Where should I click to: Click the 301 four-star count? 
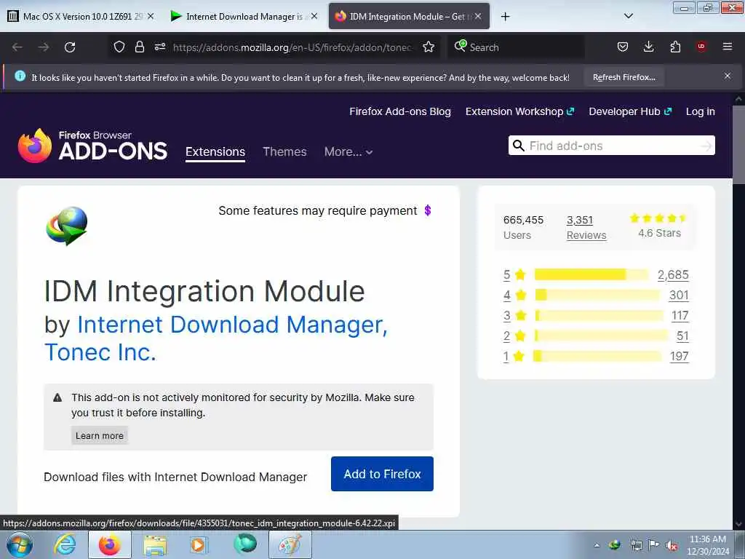tap(679, 296)
